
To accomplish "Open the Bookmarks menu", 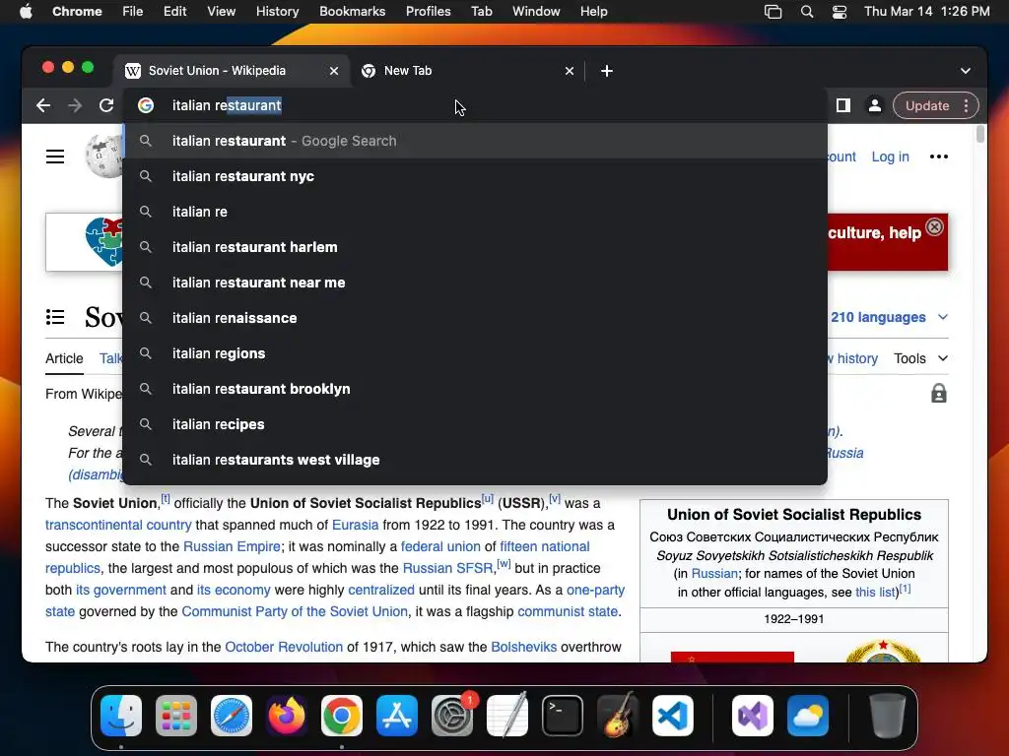I will [x=352, y=12].
